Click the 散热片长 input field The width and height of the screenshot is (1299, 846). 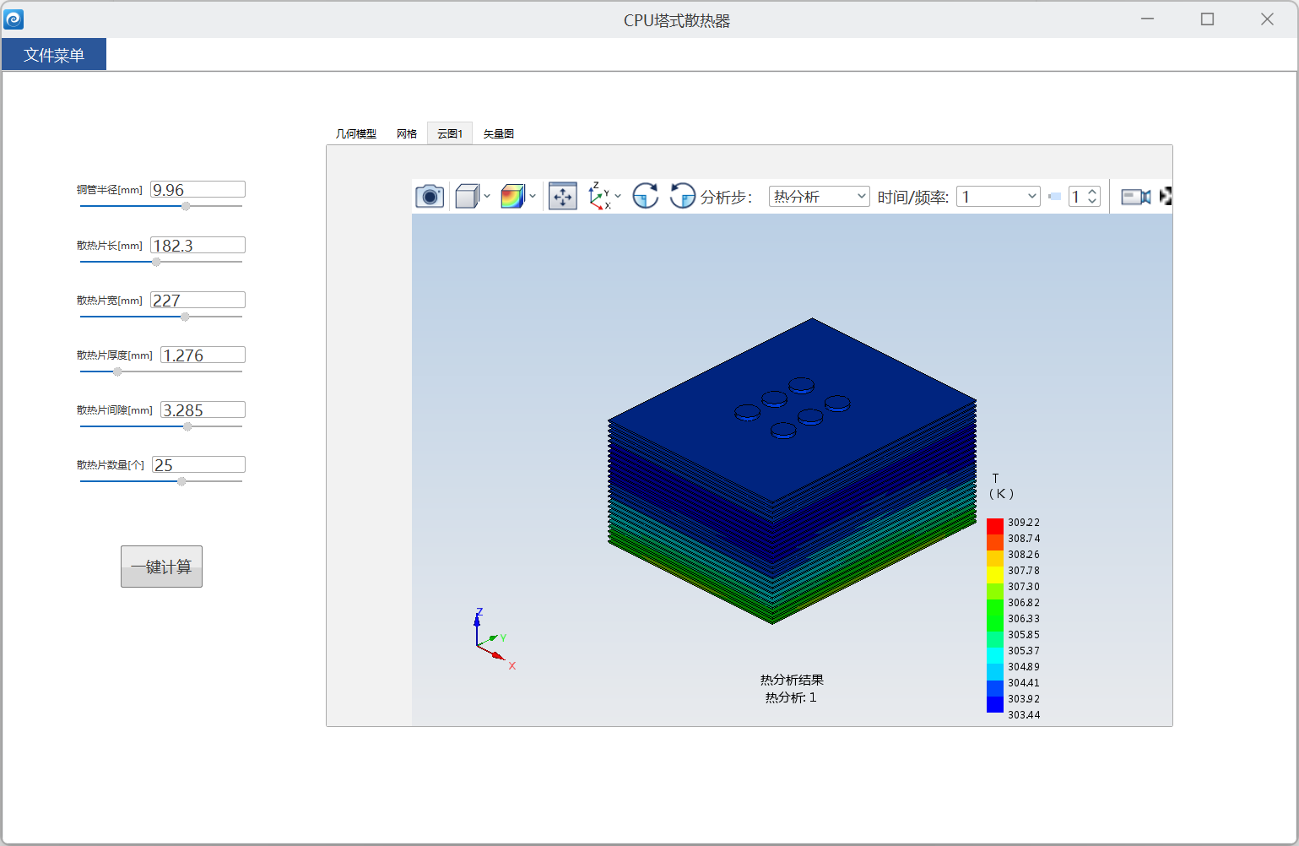(198, 246)
